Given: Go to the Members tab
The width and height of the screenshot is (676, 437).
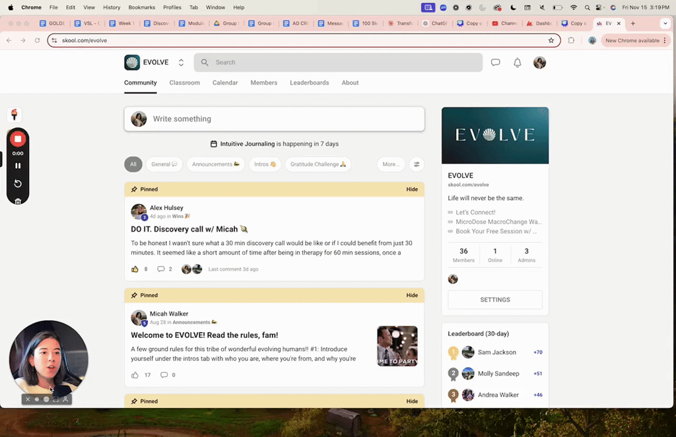Looking at the screenshot, I should pyautogui.click(x=264, y=83).
